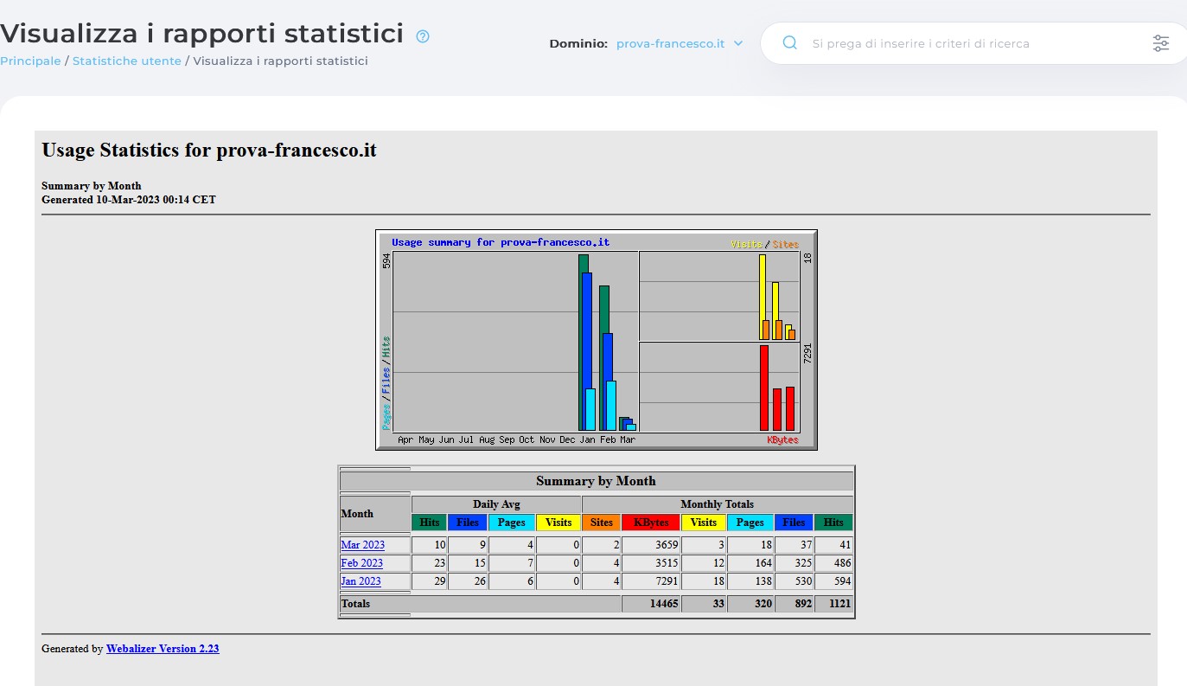Expand the prova-francesco.it domain dropdown
Viewport: 1187px width, 686px height.
coord(680,43)
